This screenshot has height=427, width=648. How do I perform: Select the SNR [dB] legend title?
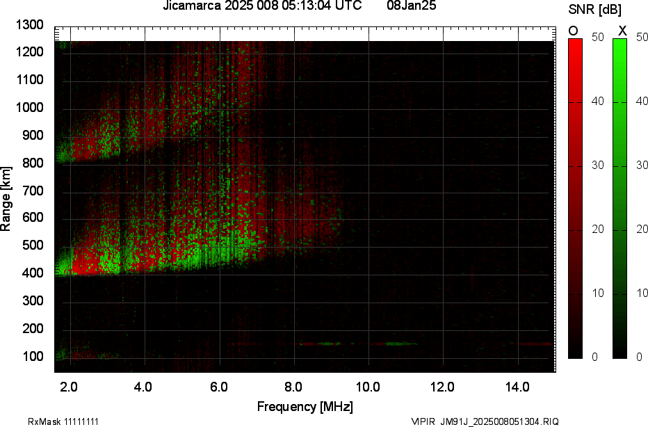(x=596, y=9)
